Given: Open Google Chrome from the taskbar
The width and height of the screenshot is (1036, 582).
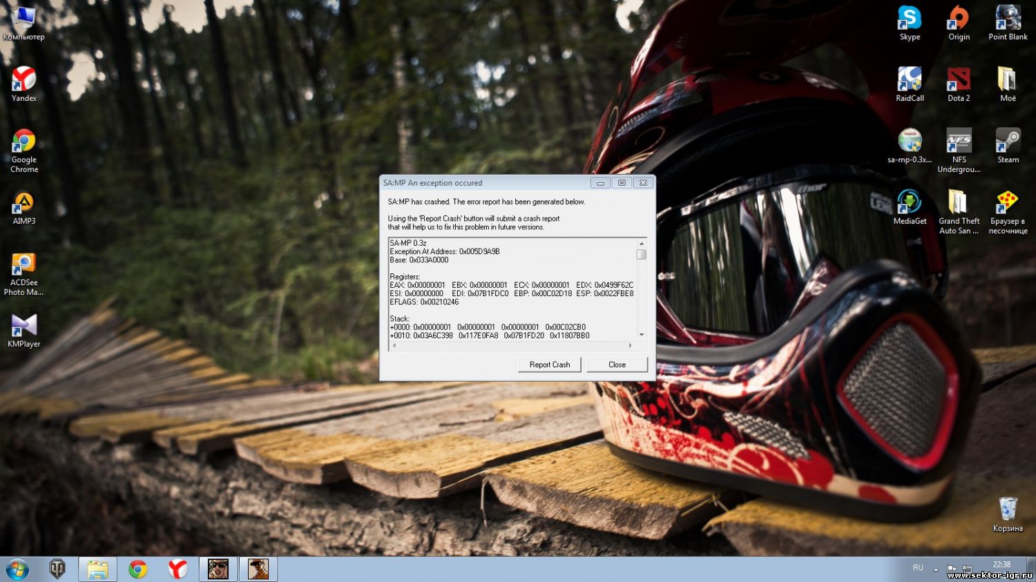Looking at the screenshot, I should (x=137, y=569).
